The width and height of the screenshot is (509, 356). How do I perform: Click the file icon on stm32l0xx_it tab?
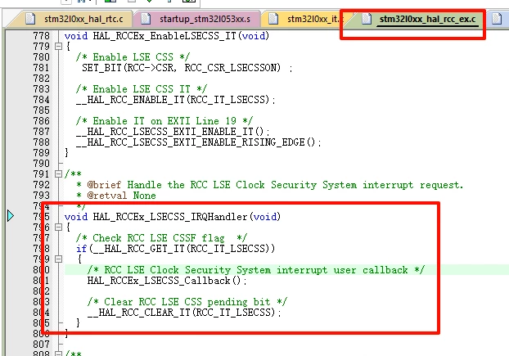coord(273,19)
